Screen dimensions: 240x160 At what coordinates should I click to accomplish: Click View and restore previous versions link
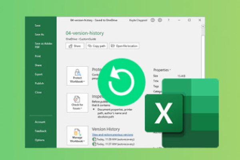coord(112,135)
